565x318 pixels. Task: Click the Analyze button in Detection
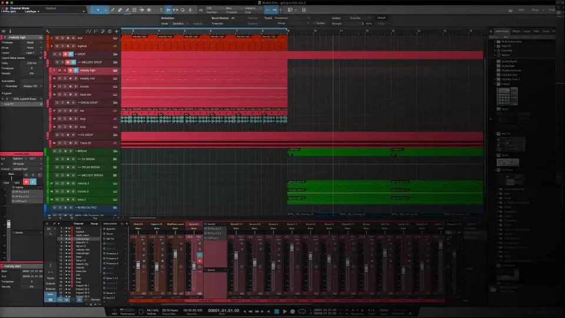point(198,24)
